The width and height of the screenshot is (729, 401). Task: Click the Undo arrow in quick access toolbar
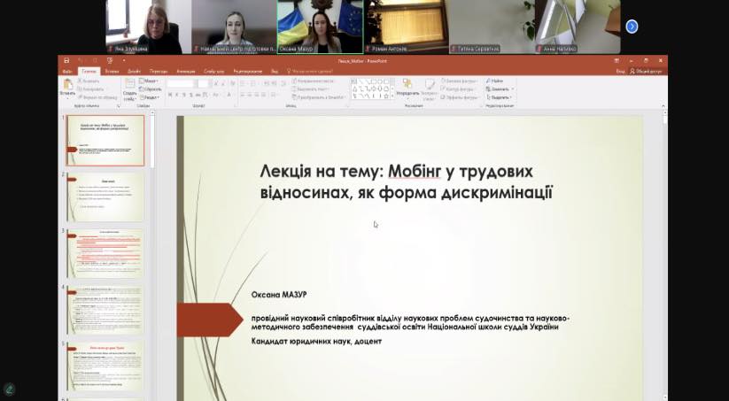pos(81,60)
